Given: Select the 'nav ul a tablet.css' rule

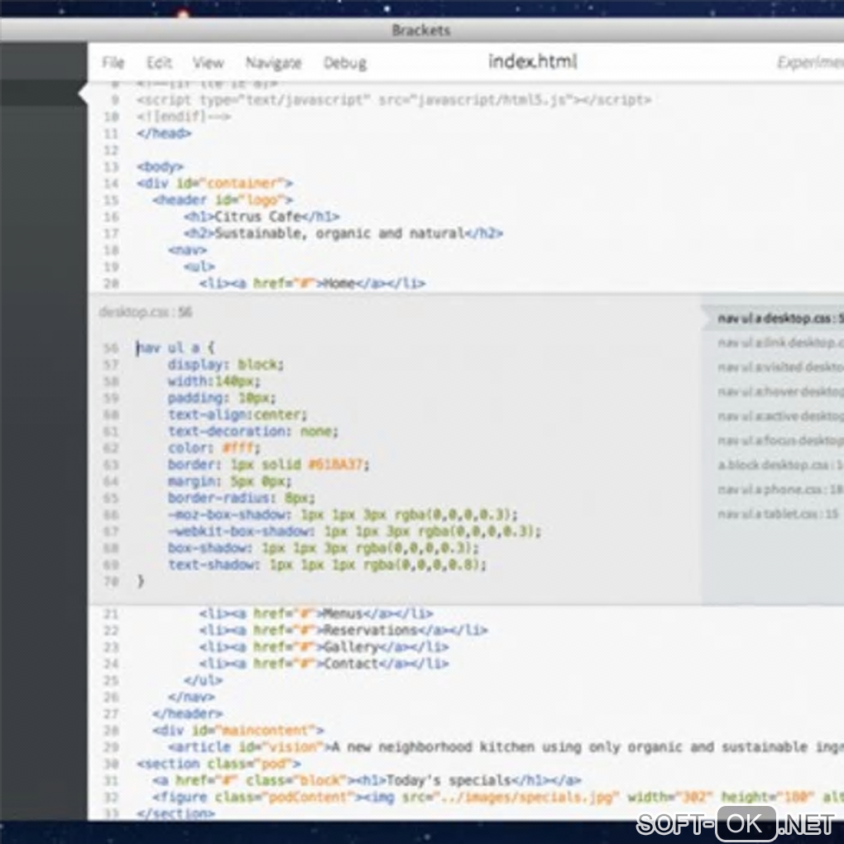Looking at the screenshot, I should click(x=778, y=514).
